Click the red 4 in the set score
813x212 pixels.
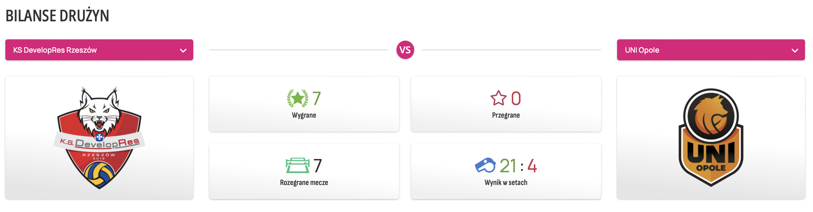point(532,166)
